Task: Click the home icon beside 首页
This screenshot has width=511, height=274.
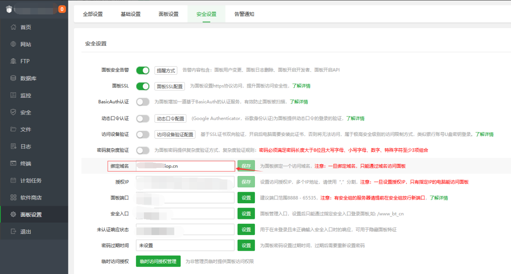Action: pos(13,27)
